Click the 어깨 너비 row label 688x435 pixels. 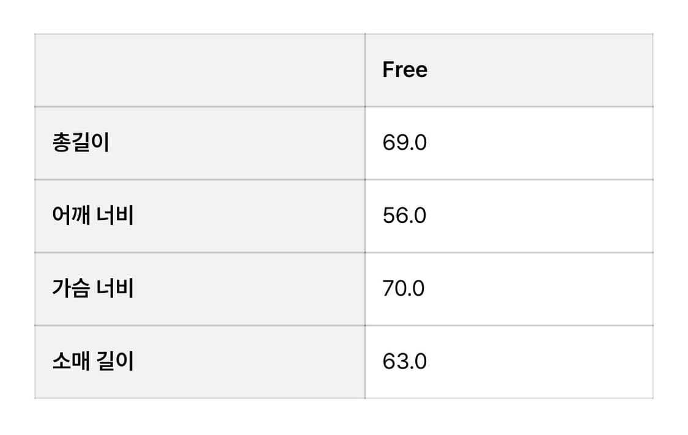click(x=93, y=216)
